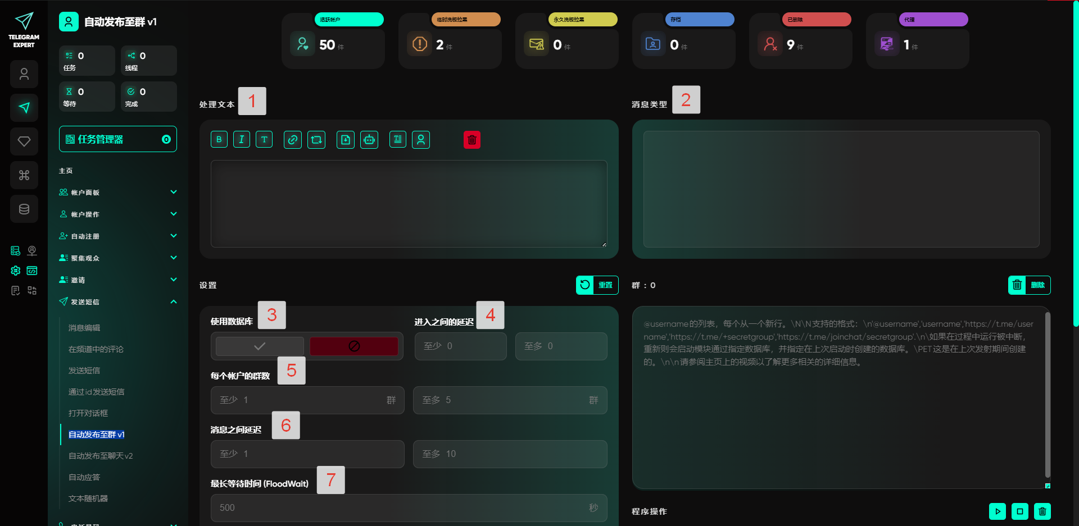The height and width of the screenshot is (526, 1079).
Task: Click the red trash icon above text box
Action: pos(472,140)
